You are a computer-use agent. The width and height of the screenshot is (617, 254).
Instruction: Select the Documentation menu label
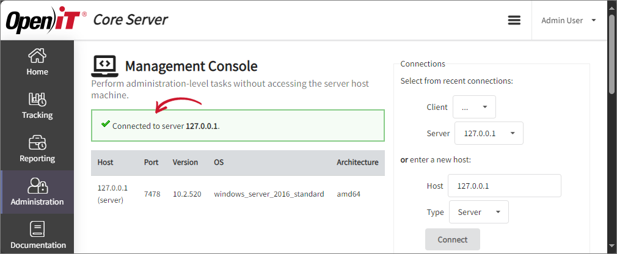[x=38, y=245]
